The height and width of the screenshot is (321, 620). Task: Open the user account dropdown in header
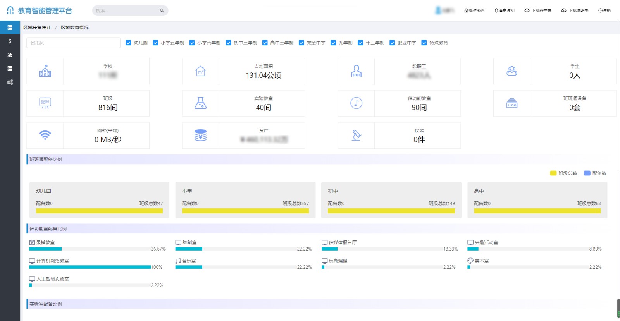pos(444,10)
